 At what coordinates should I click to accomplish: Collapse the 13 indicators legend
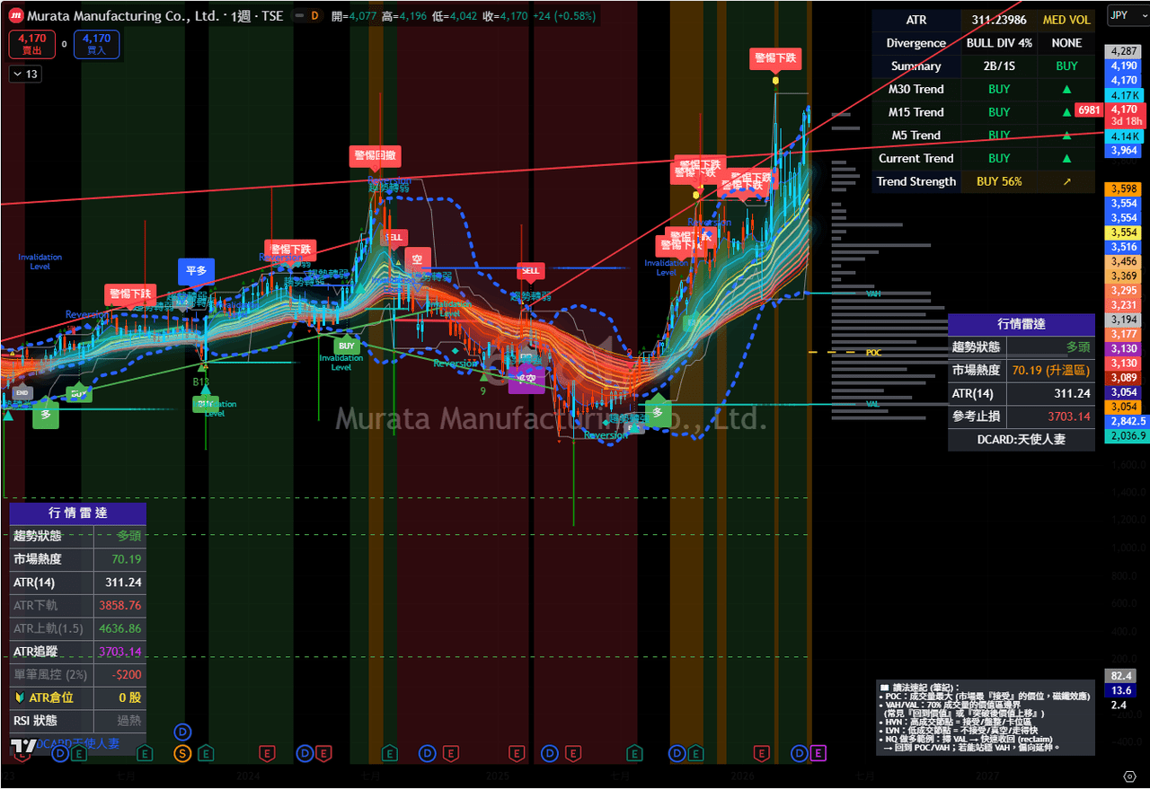click(26, 75)
